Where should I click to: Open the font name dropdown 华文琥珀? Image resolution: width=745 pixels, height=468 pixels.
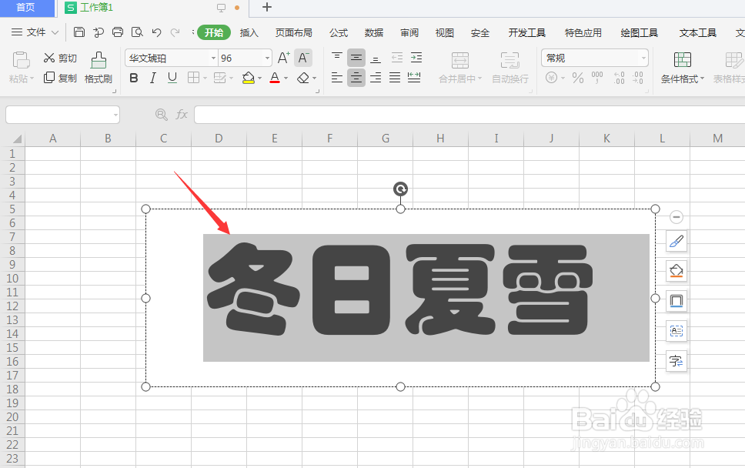click(213, 58)
